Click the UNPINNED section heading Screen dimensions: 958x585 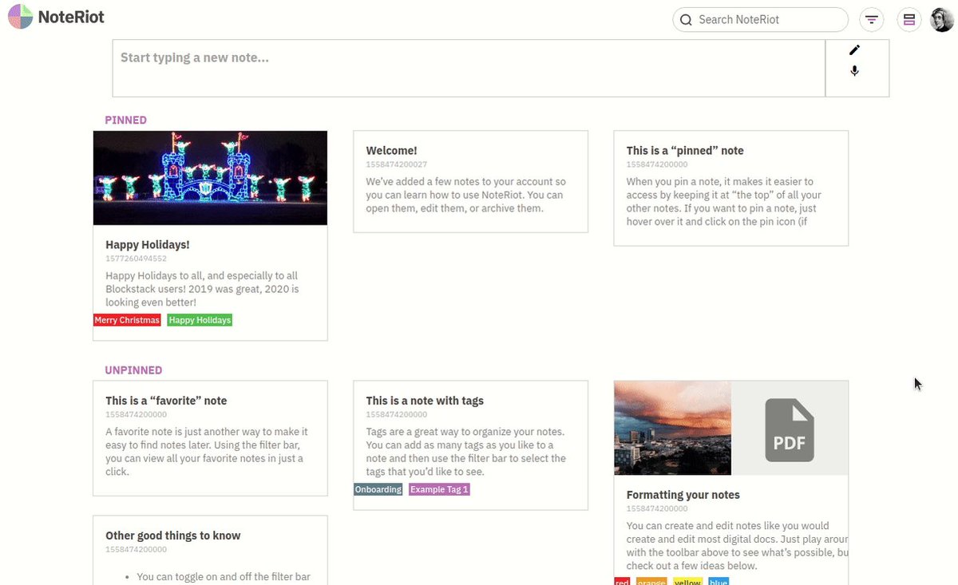[133, 370]
